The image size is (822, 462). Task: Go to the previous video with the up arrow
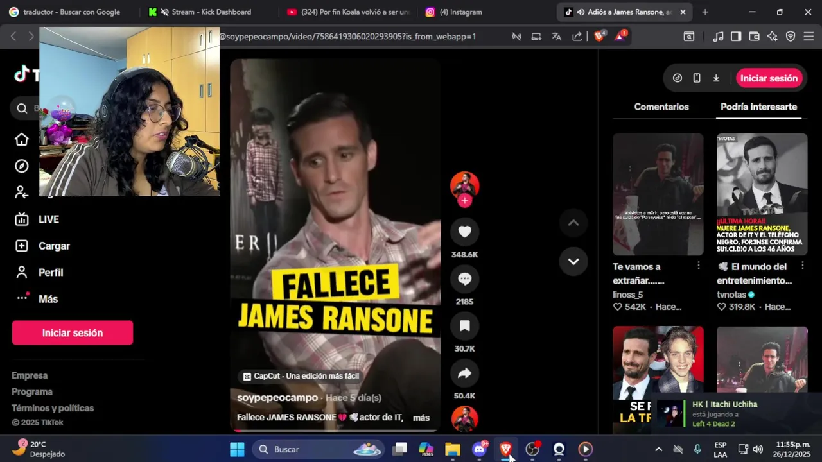[x=573, y=223]
